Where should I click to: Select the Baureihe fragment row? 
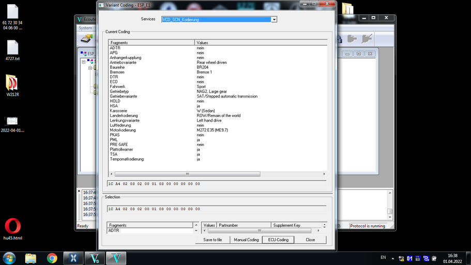point(117,67)
